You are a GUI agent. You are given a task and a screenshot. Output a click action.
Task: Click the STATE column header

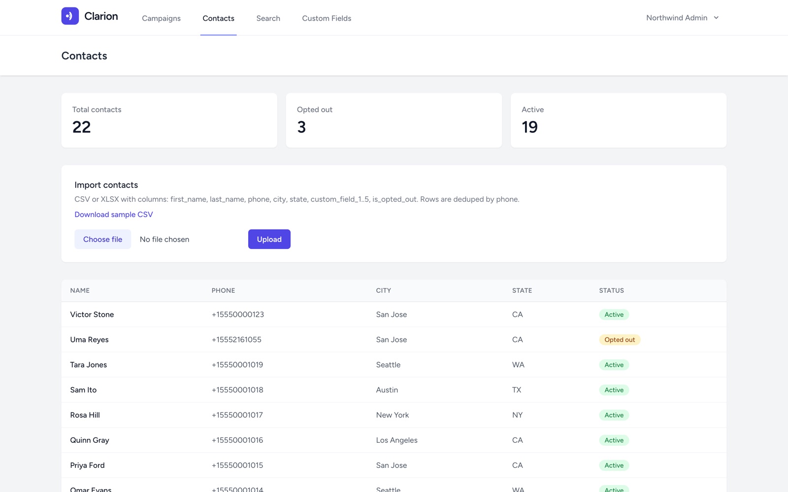tap(522, 291)
